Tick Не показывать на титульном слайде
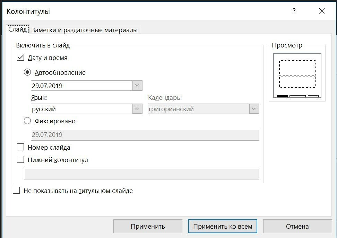337x238 pixels. point(16,191)
